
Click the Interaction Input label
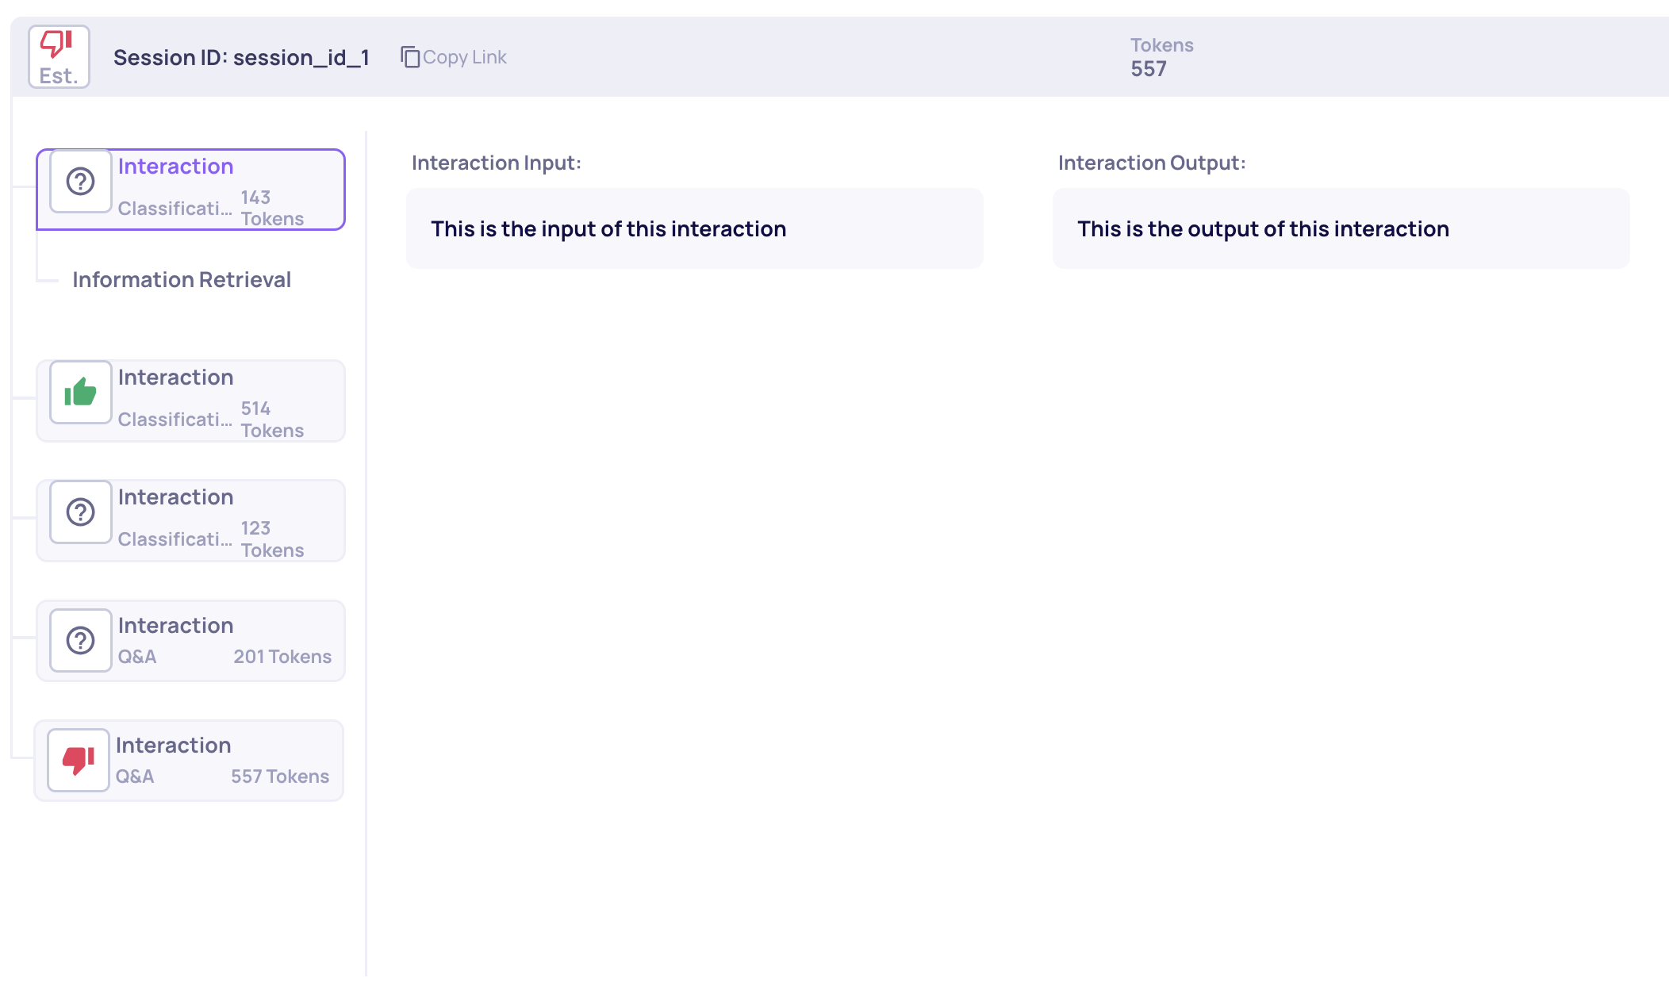click(x=496, y=163)
